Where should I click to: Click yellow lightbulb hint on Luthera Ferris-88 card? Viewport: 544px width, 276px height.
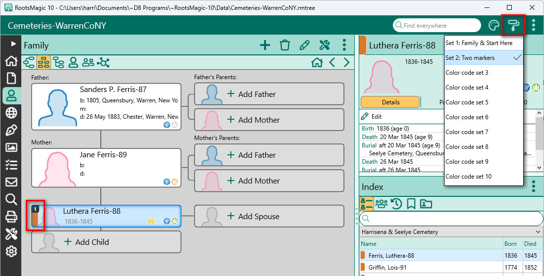tap(151, 221)
